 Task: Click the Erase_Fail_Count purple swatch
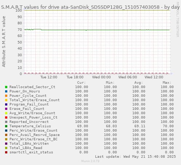6,109
